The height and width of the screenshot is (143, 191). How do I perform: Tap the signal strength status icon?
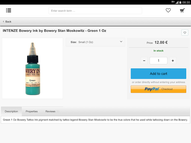pyautogui.click(x=177, y=2)
